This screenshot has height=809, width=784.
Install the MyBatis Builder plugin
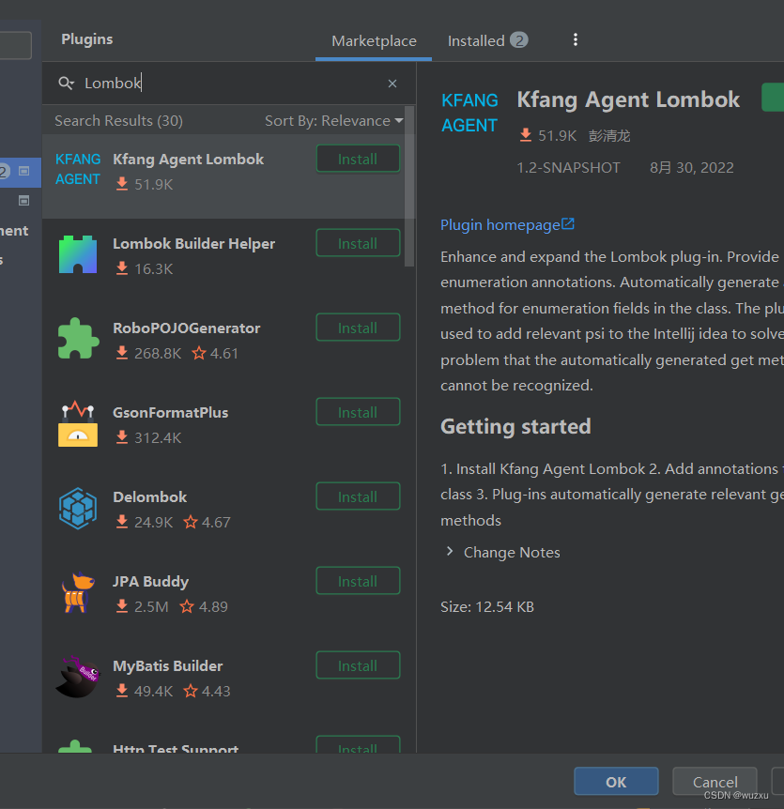pos(358,665)
